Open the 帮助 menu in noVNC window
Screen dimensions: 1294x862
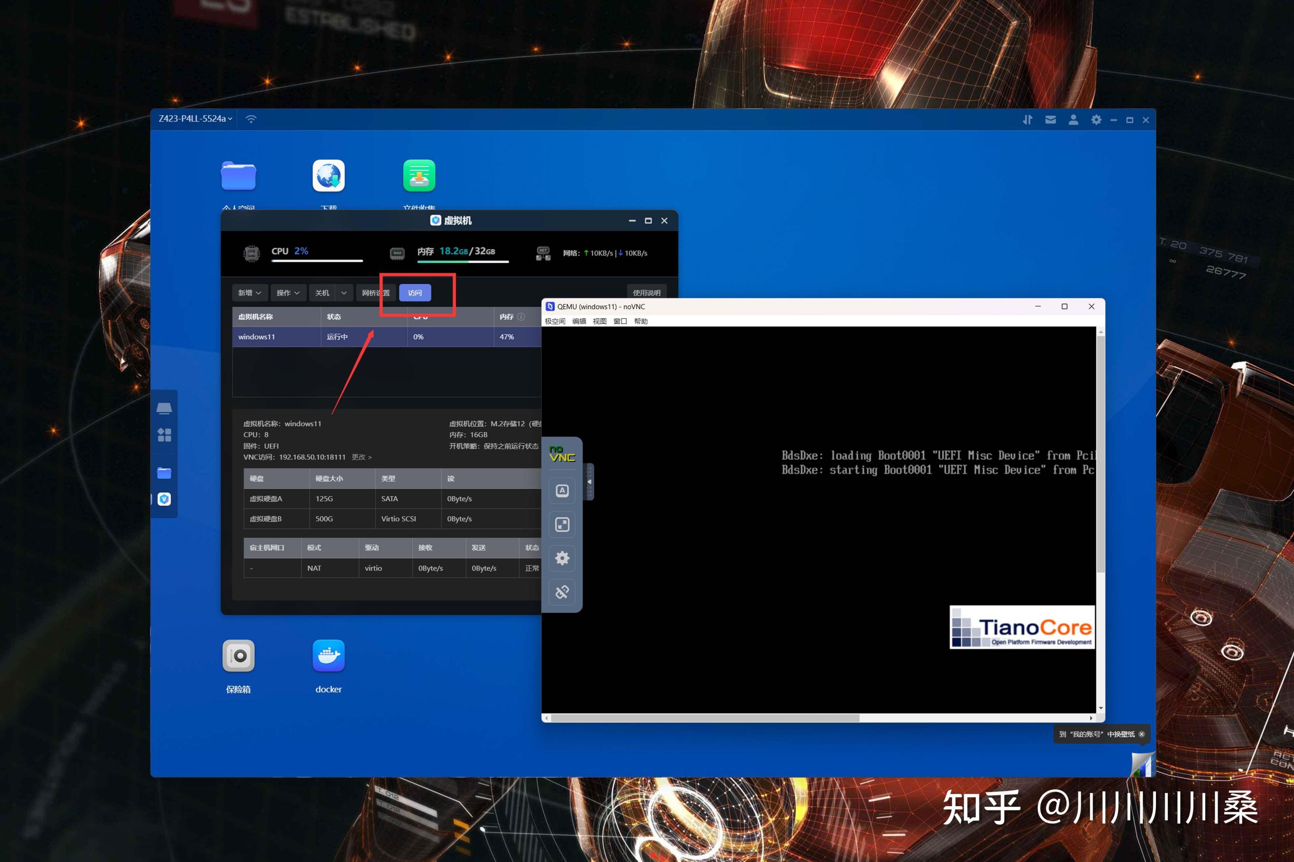tap(640, 321)
